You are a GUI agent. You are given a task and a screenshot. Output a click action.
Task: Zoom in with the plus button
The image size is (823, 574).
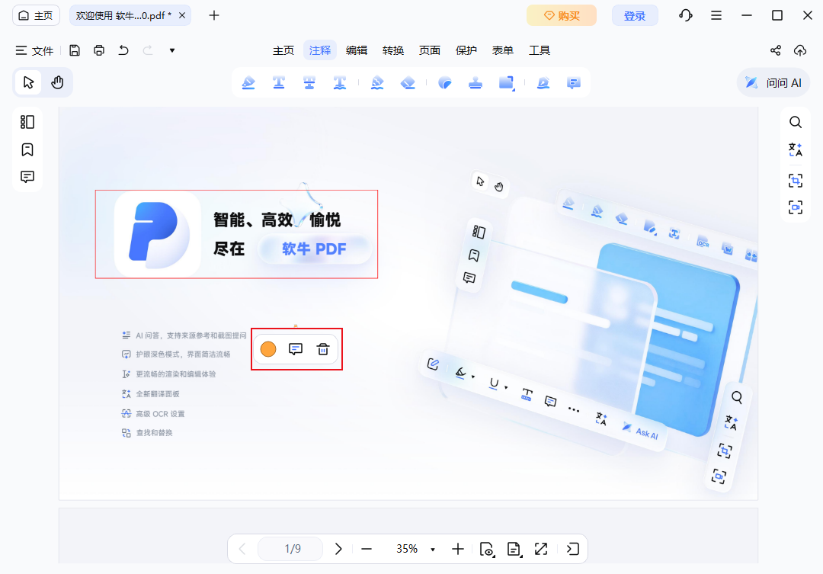[x=458, y=549]
